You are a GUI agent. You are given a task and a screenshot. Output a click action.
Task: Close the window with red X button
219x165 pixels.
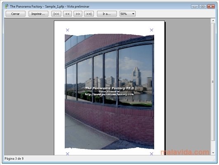211,7
